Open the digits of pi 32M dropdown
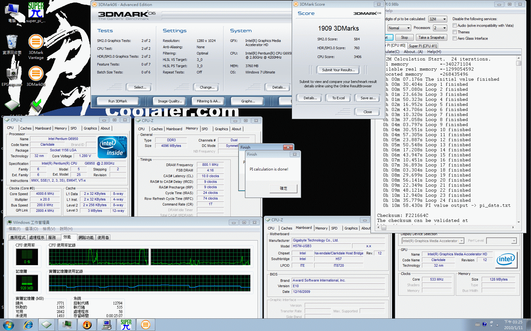Viewport: 531px width, 331px height. [437, 19]
